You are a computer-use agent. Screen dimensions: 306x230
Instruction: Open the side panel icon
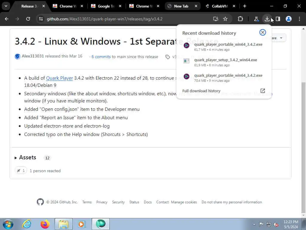(278, 19)
